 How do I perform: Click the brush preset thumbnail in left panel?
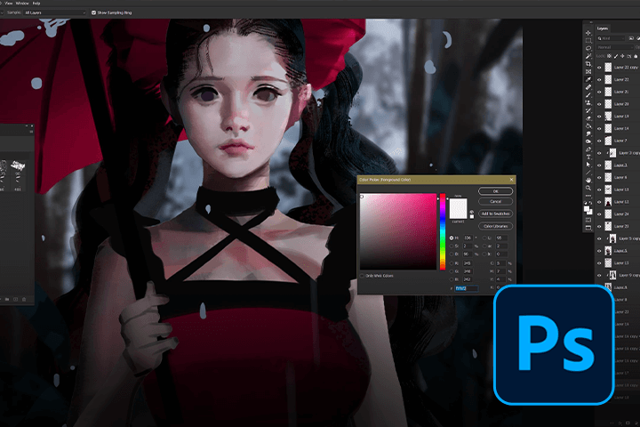point(17,165)
